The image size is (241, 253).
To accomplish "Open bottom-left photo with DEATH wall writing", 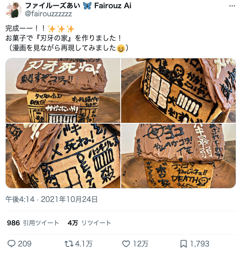I will (x=63, y=156).
